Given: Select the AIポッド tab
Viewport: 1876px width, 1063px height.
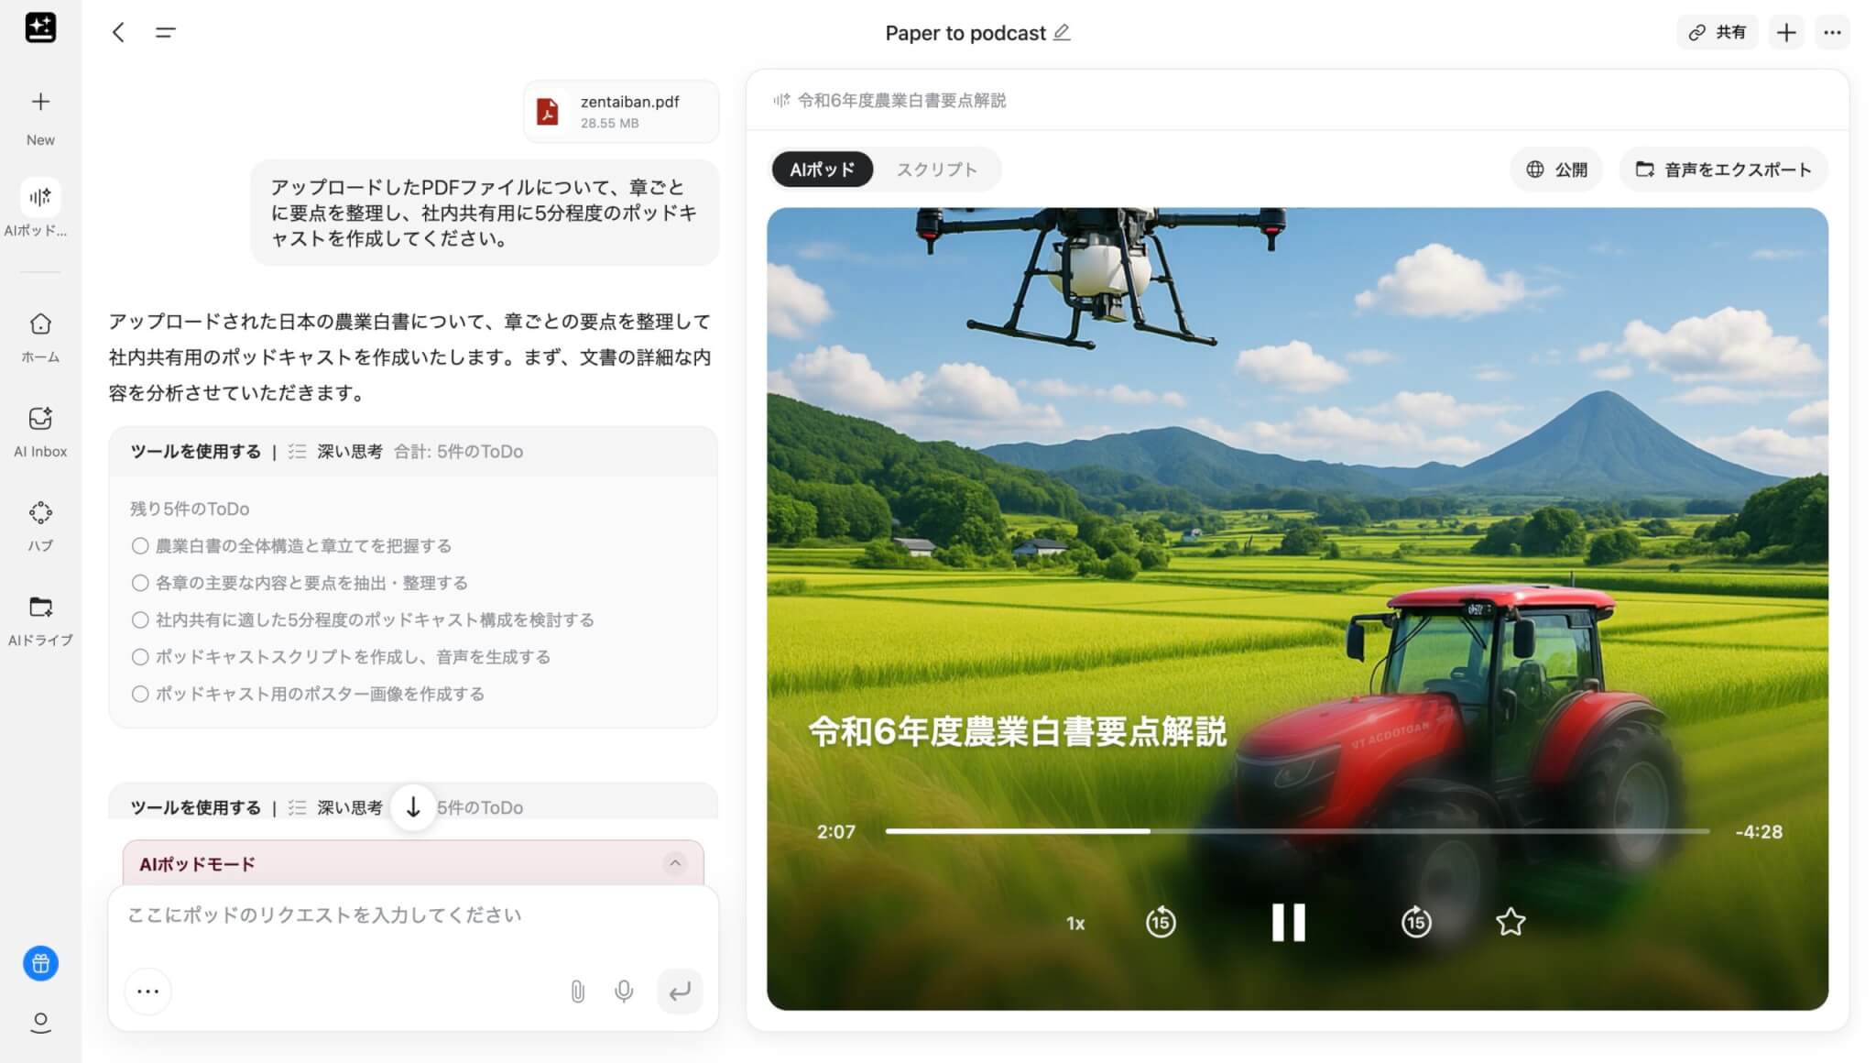Looking at the screenshot, I should point(822,170).
